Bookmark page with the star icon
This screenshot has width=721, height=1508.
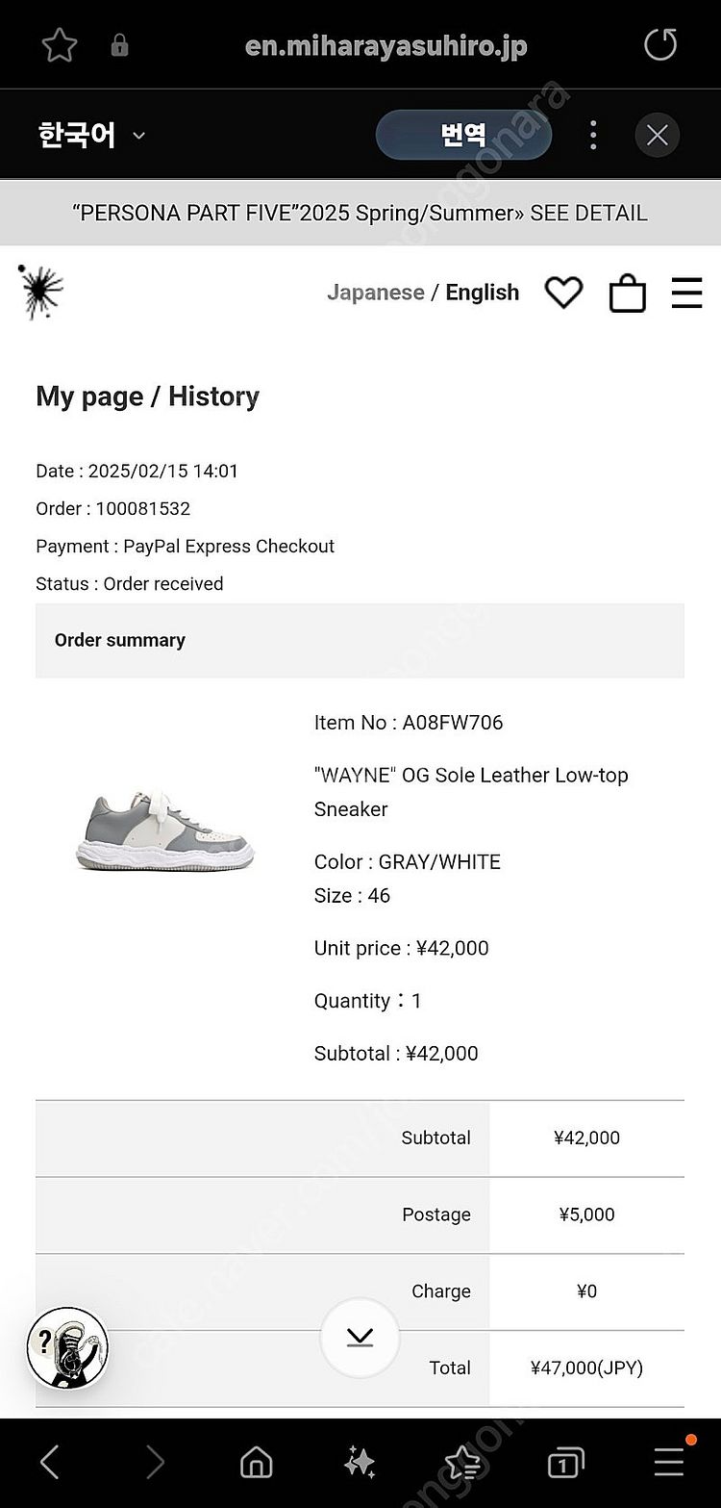click(60, 45)
